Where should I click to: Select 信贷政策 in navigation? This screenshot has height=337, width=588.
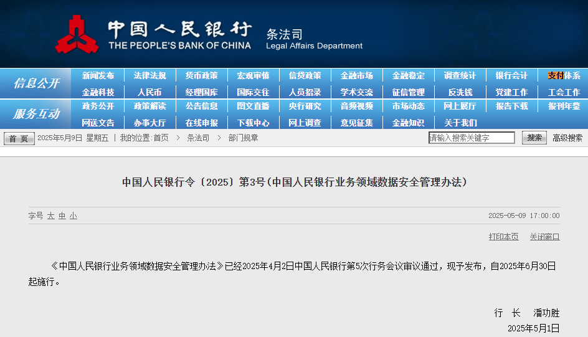[x=305, y=76]
